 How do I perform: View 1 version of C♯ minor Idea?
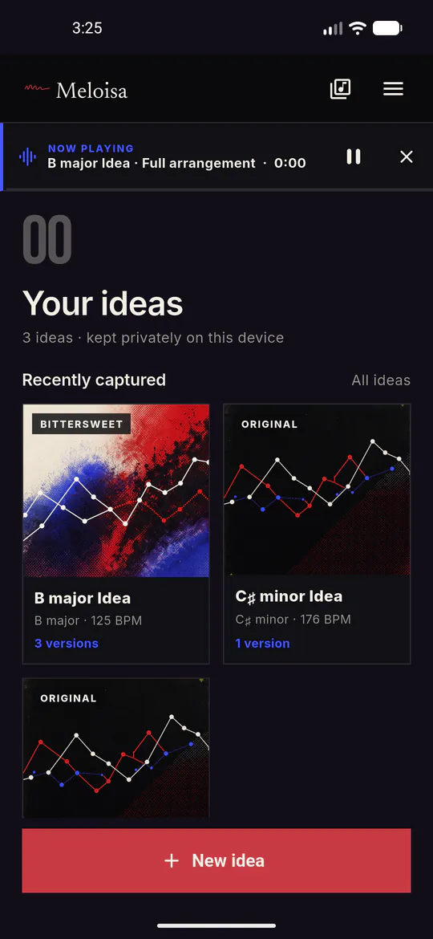coord(262,643)
